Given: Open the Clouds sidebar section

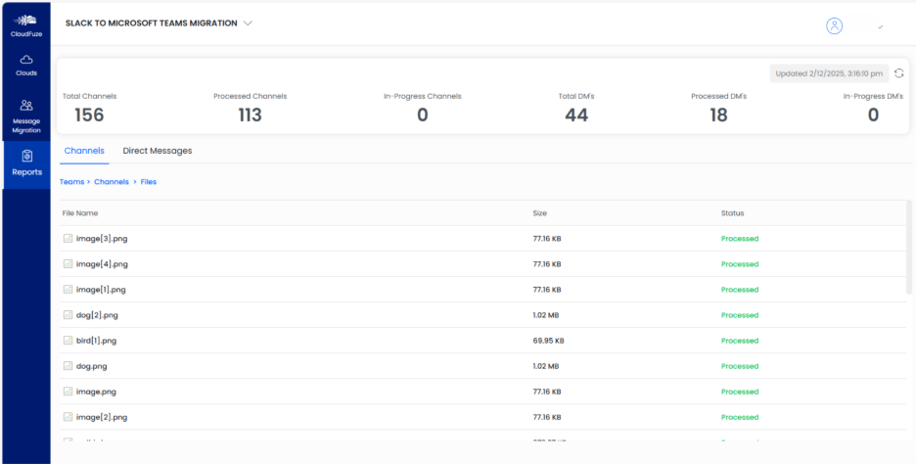Looking at the screenshot, I should [x=26, y=65].
